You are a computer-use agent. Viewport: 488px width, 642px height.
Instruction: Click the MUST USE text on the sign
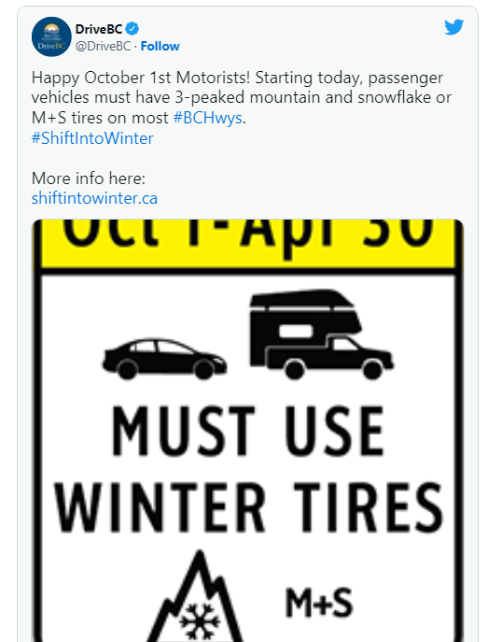pos(247,432)
